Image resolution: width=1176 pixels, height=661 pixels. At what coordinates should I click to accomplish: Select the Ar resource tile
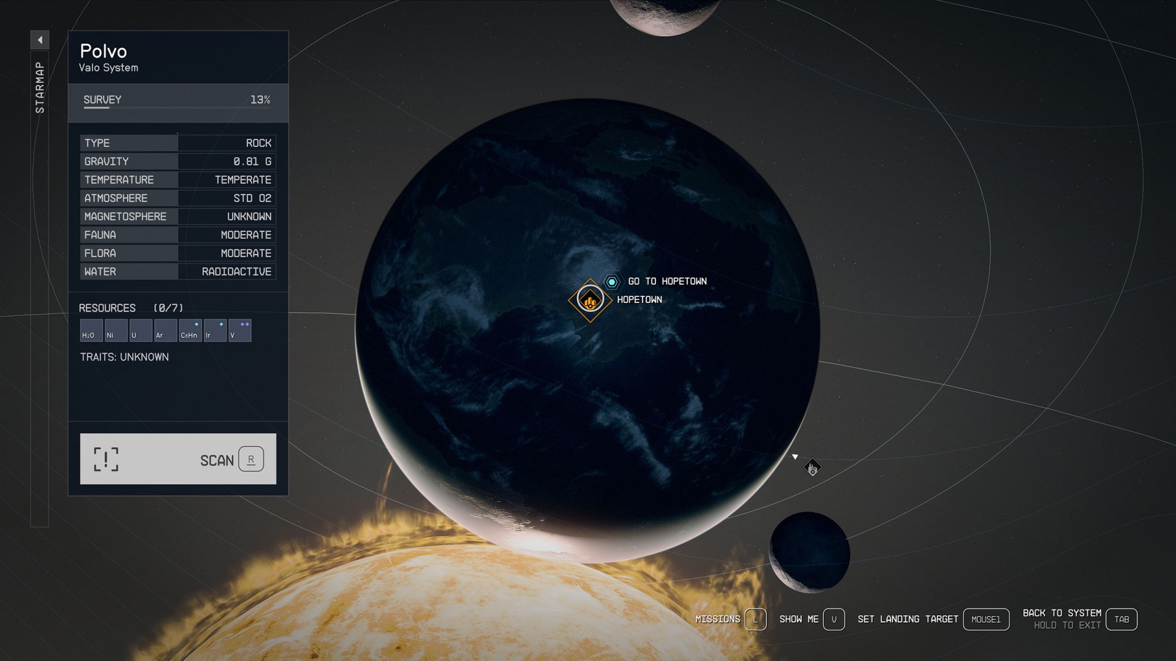point(165,330)
